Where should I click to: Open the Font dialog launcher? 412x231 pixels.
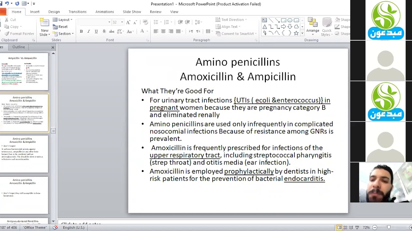point(148,40)
